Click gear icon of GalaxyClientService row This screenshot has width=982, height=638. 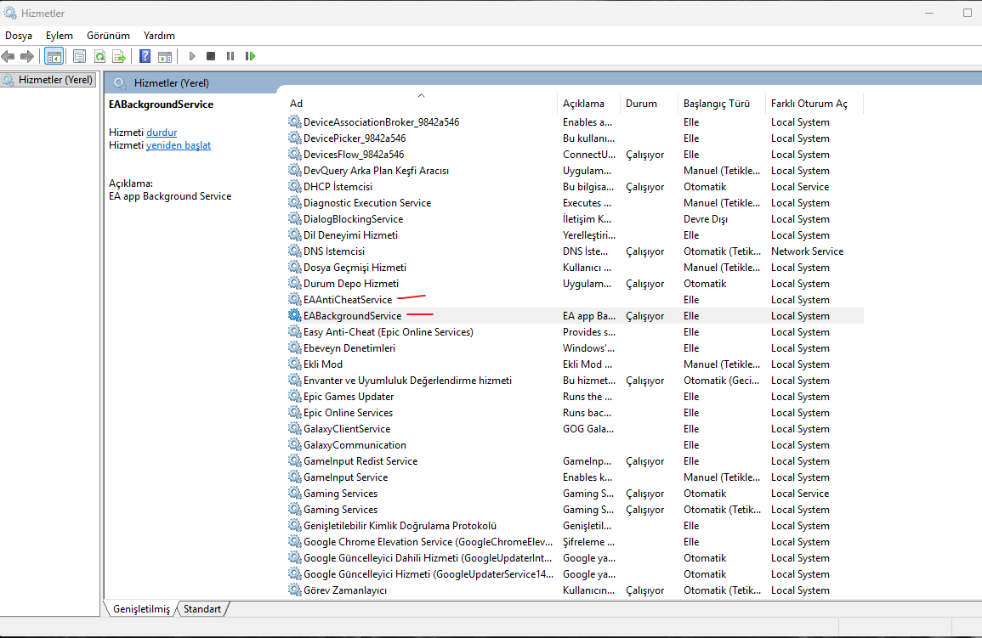[x=294, y=428]
